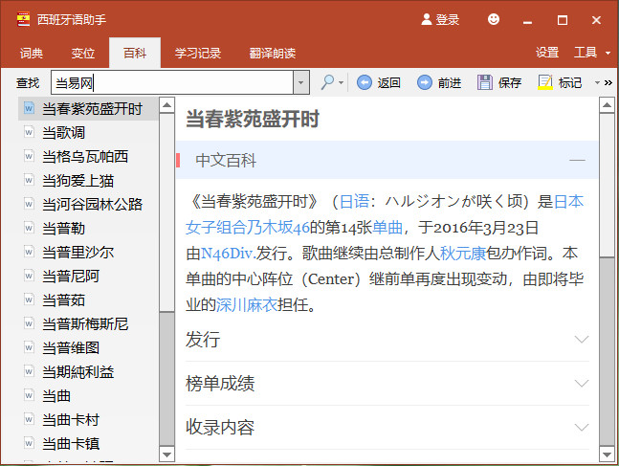The width and height of the screenshot is (619, 466).
Task: Switch to the 翻译朗读 tab
Action: point(273,53)
